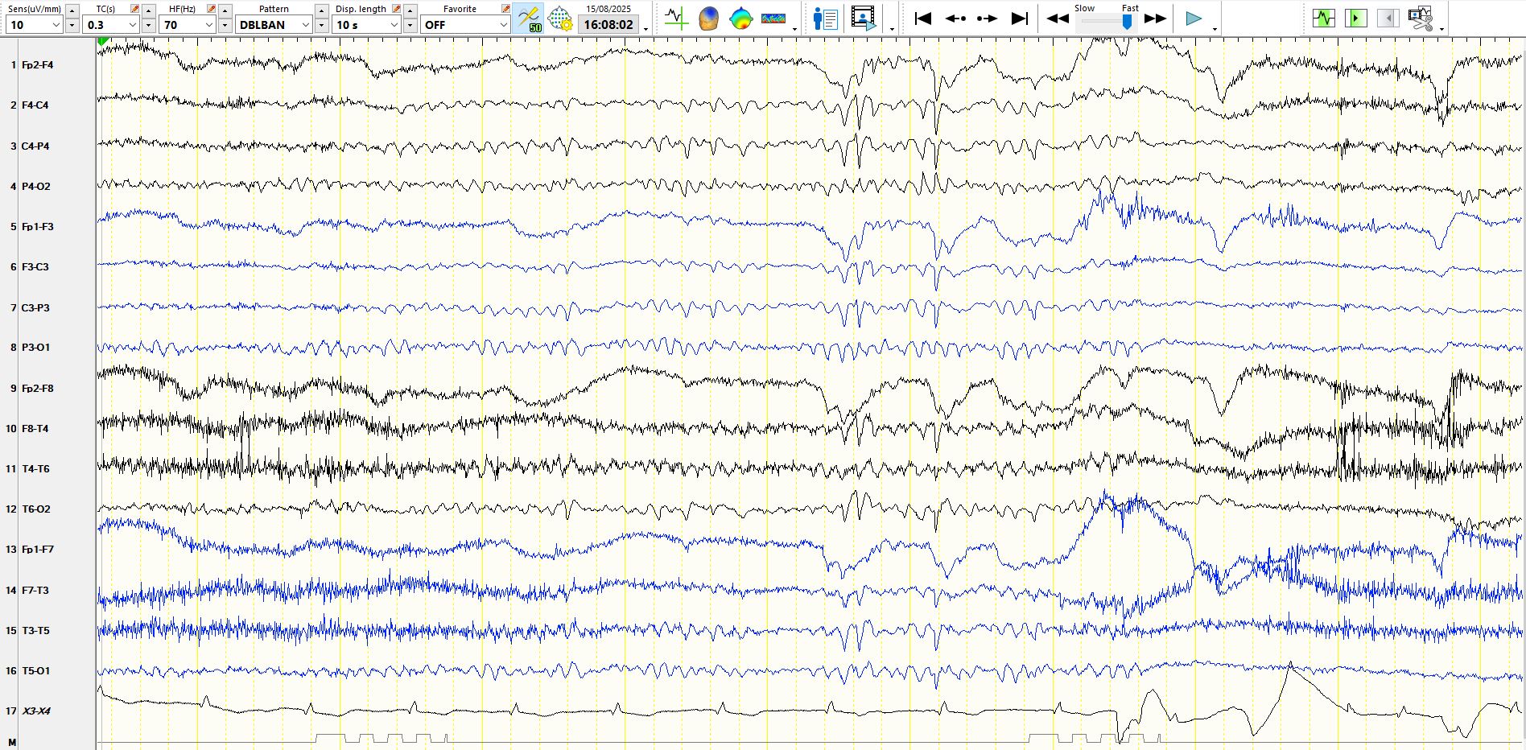Increase sensitivity with the up stepper
This screenshot has height=750, width=1526.
click(x=72, y=10)
